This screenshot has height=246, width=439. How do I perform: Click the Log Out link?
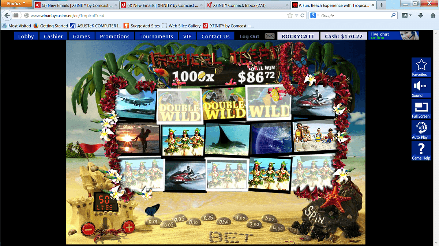(249, 36)
